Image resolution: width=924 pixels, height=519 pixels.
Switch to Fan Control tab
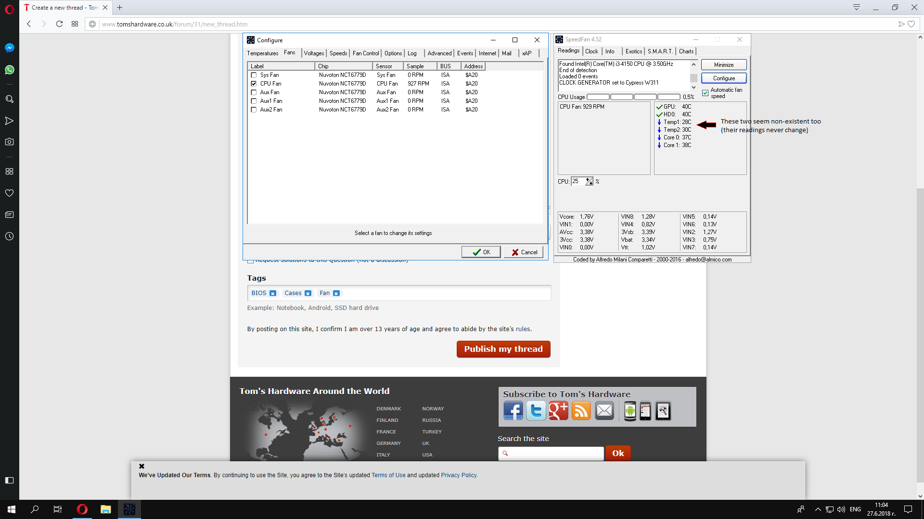coord(365,53)
